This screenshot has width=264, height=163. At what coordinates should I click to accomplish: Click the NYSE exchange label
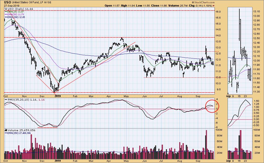(48, 2)
